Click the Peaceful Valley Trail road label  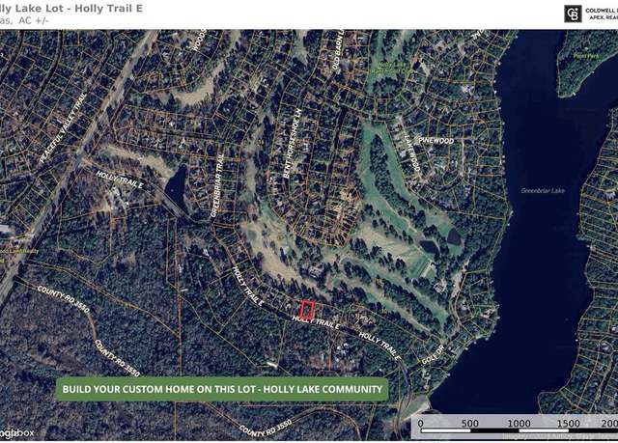click(x=63, y=128)
